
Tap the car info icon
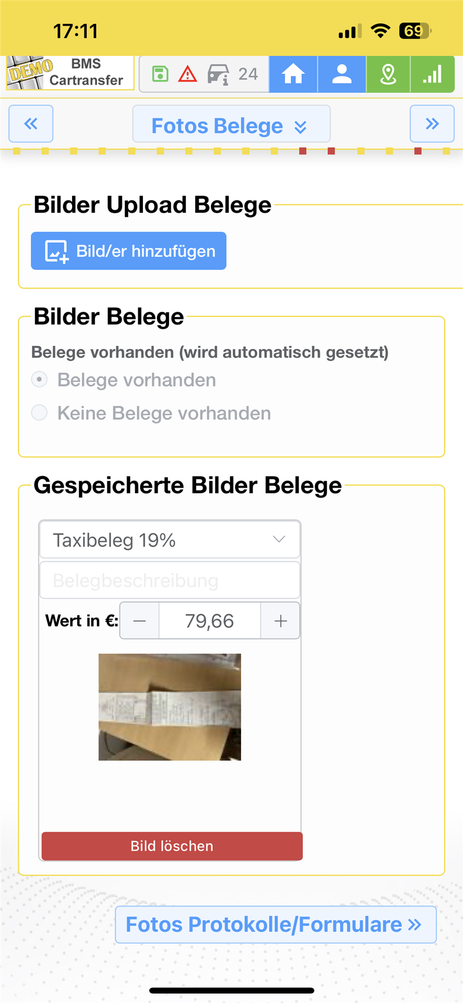pyautogui.click(x=218, y=74)
